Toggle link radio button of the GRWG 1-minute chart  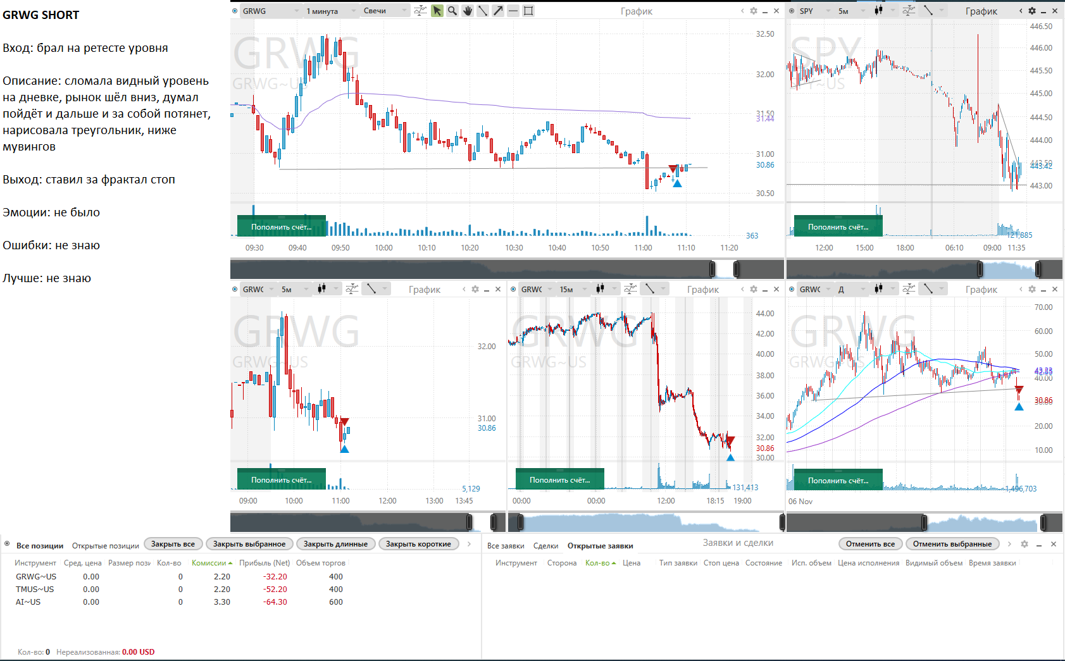pos(235,11)
